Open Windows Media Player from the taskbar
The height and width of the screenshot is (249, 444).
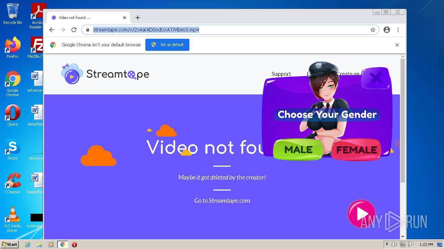[x=51, y=245]
